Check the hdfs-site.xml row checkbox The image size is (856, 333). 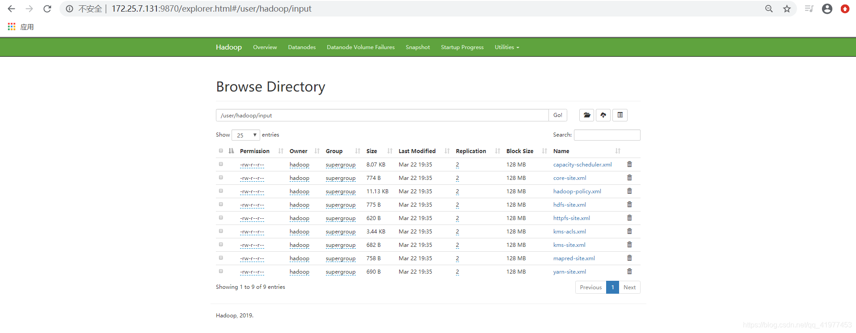[221, 204]
